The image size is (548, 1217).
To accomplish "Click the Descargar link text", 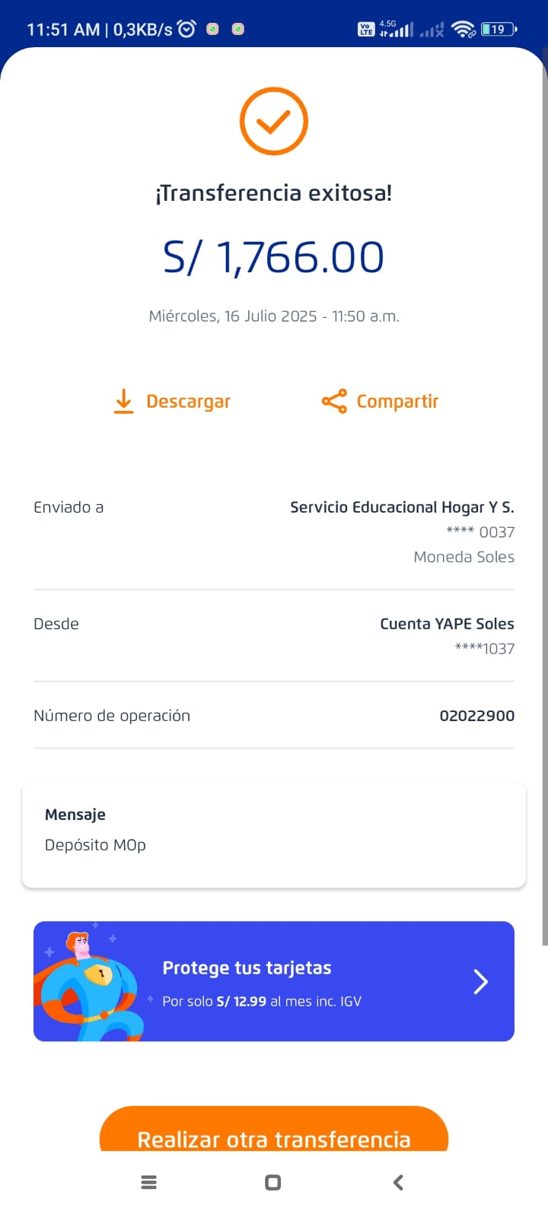I will (x=188, y=402).
